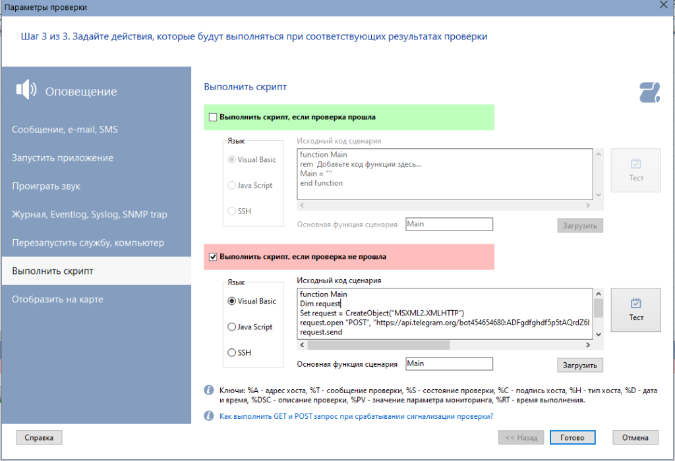This screenshot has width=675, height=461.
Task: Open the GET and POST request help link
Action: click(x=356, y=416)
